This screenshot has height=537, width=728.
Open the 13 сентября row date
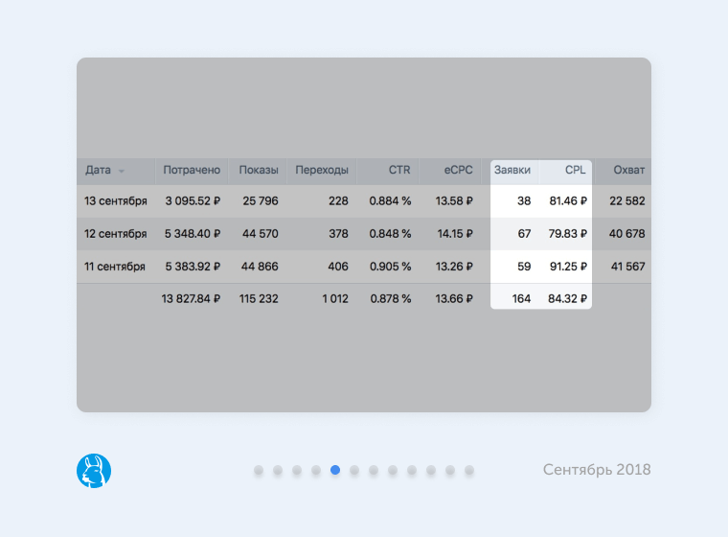coord(116,201)
